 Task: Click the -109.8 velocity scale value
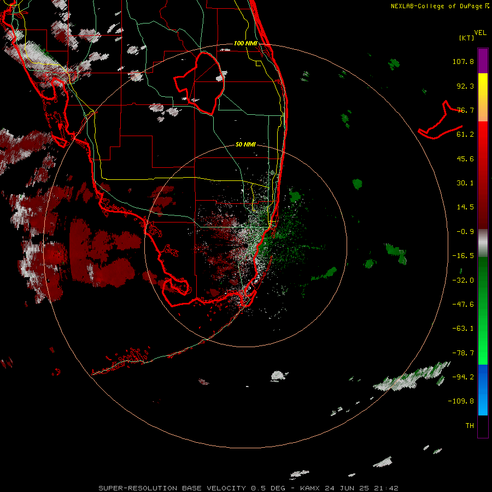(461, 401)
